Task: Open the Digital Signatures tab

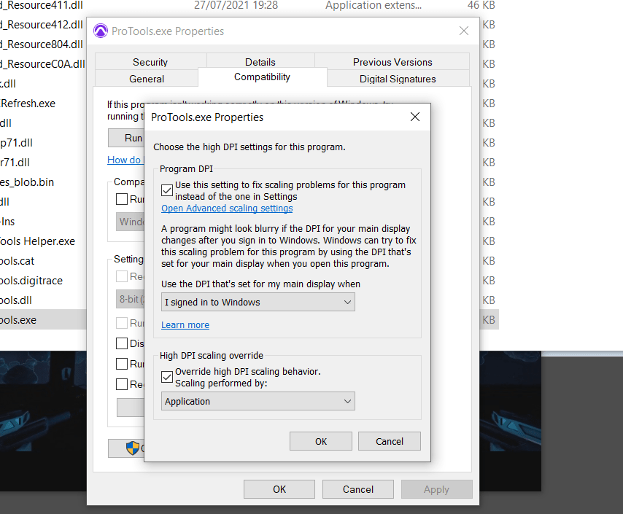Action: pyautogui.click(x=398, y=79)
